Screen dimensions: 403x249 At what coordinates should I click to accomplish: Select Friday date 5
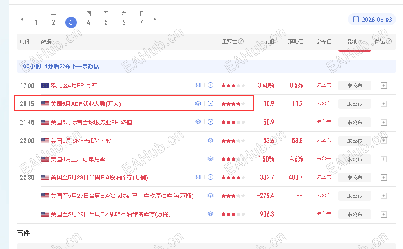pos(106,22)
